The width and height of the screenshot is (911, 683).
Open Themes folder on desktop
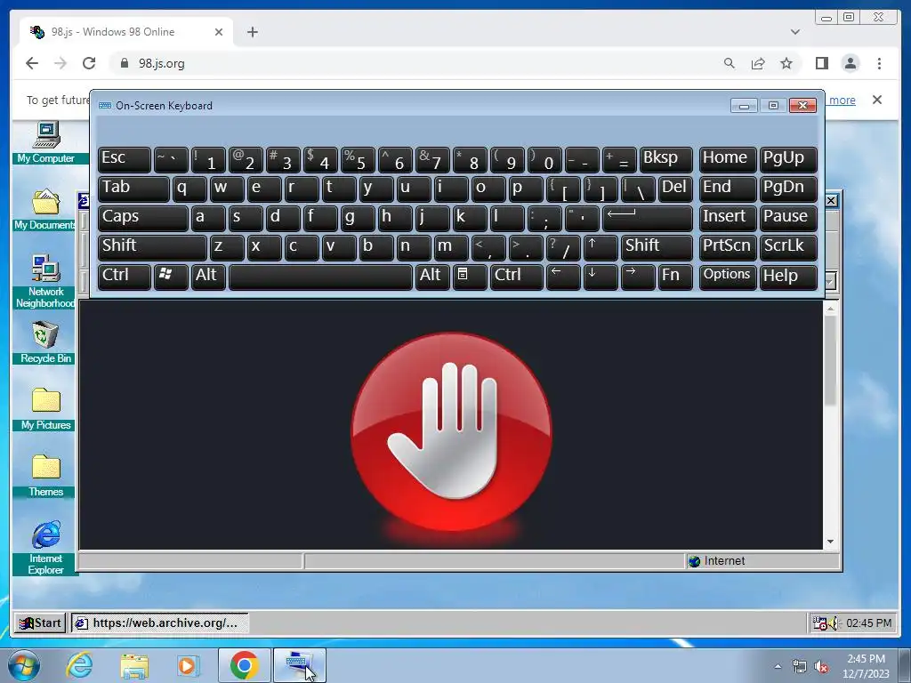click(x=45, y=476)
